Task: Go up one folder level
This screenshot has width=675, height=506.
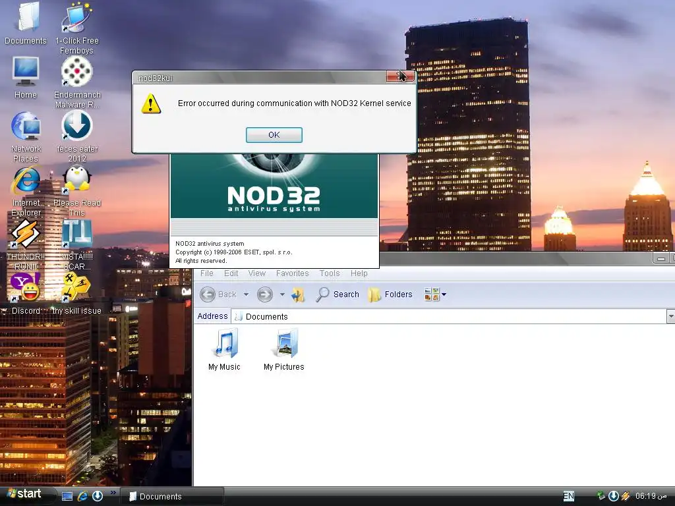Action: click(298, 295)
